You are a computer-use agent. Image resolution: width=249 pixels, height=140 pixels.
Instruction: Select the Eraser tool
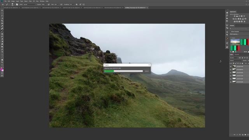pos(2,39)
